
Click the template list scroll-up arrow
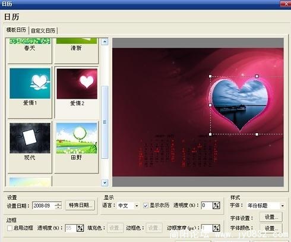[105, 42]
